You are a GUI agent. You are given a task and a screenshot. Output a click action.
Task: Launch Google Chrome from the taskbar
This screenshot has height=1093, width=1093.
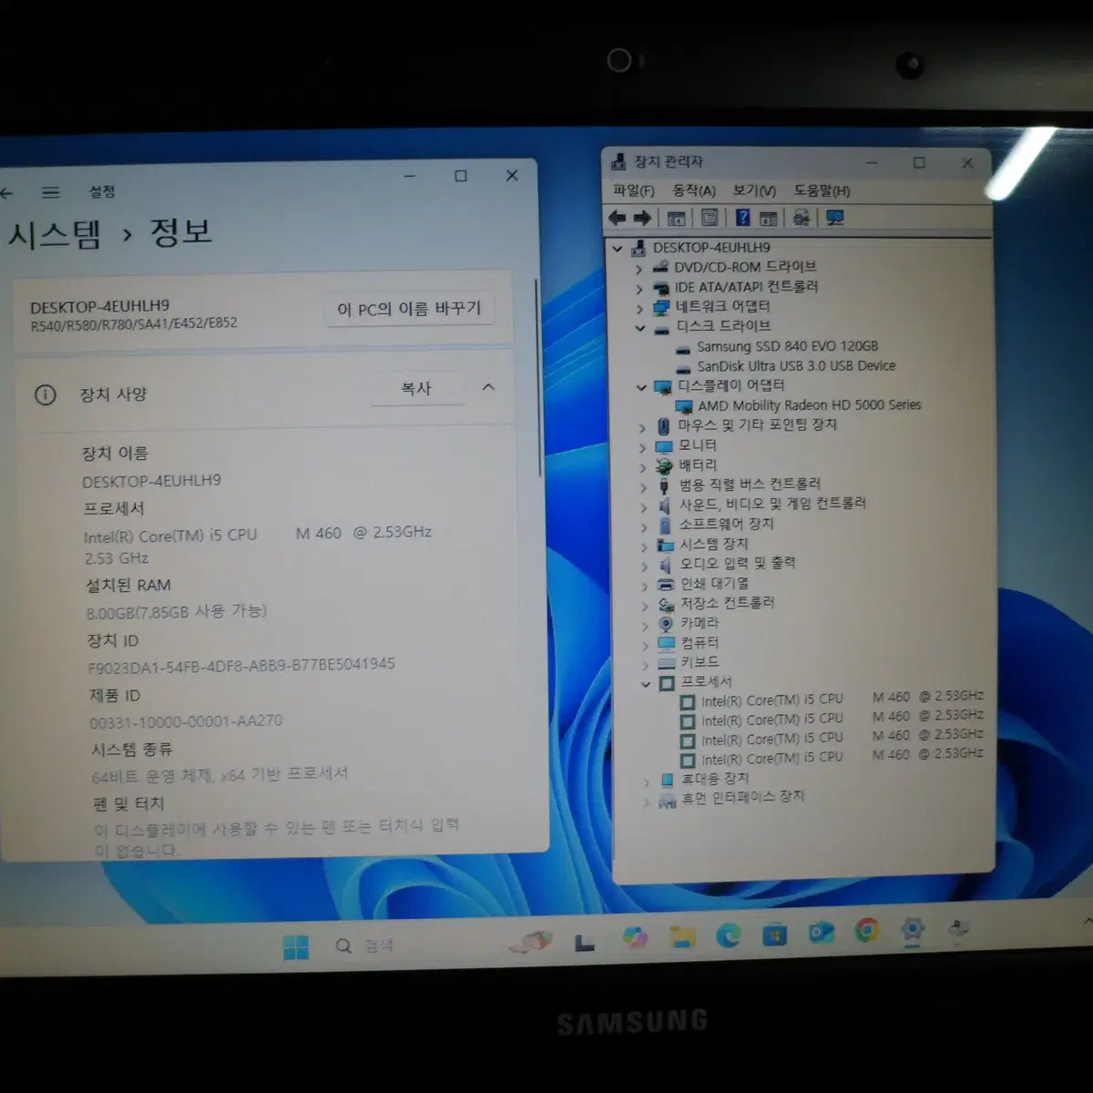click(866, 930)
